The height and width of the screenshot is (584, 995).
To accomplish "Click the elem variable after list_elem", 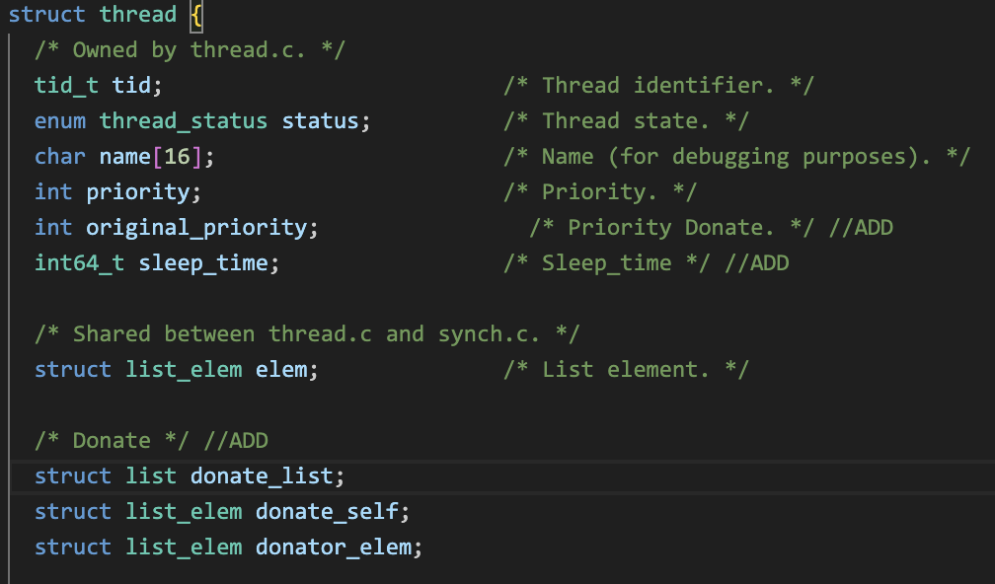I will pos(281,370).
